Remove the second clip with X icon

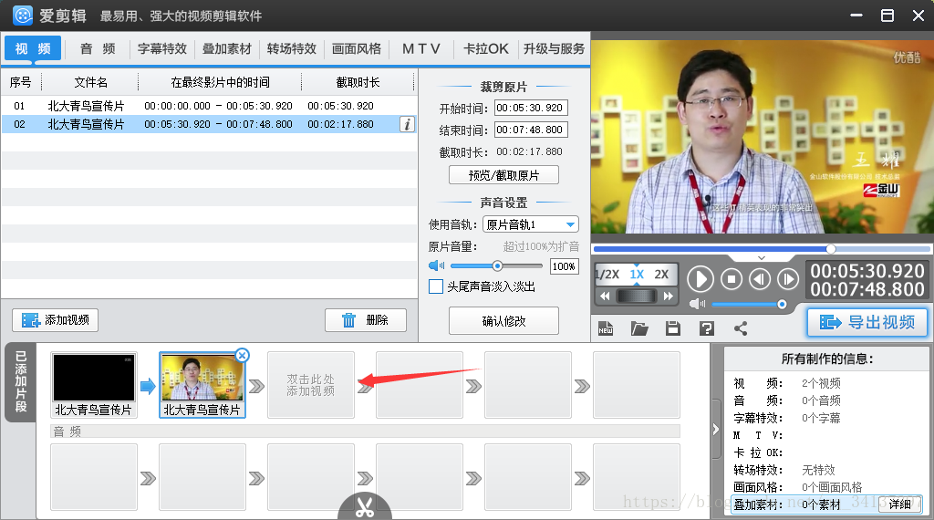242,356
